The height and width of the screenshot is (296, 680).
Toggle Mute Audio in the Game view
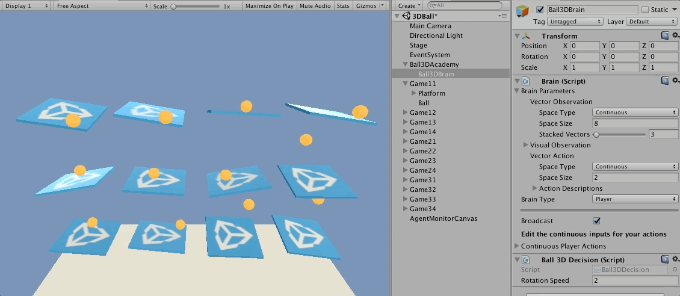315,6
